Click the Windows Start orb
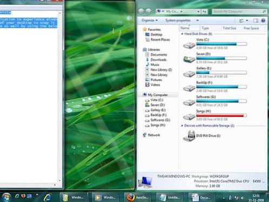 pyautogui.click(x=6, y=197)
